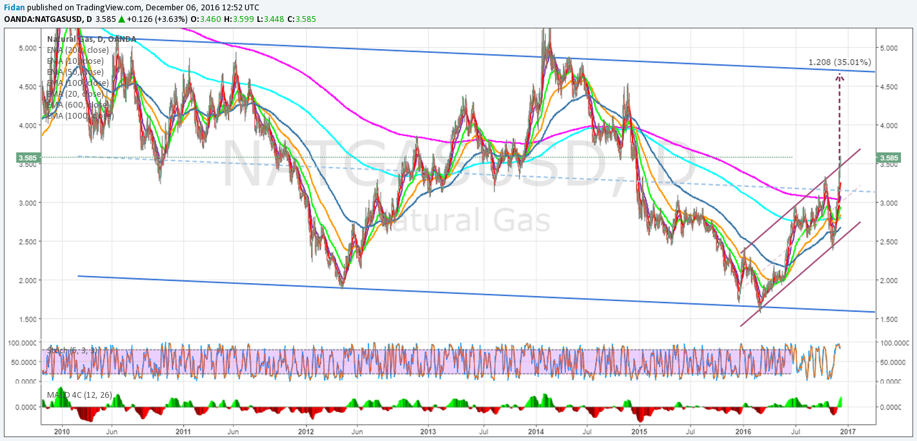This screenshot has height=441, width=917.
Task: Click 2.500 on the right price axis
Action: pyautogui.click(x=891, y=241)
